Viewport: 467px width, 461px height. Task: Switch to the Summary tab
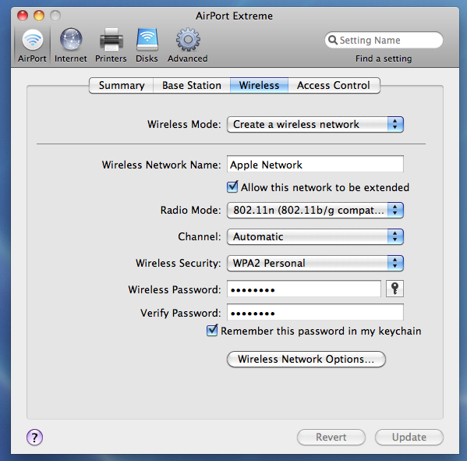point(121,86)
